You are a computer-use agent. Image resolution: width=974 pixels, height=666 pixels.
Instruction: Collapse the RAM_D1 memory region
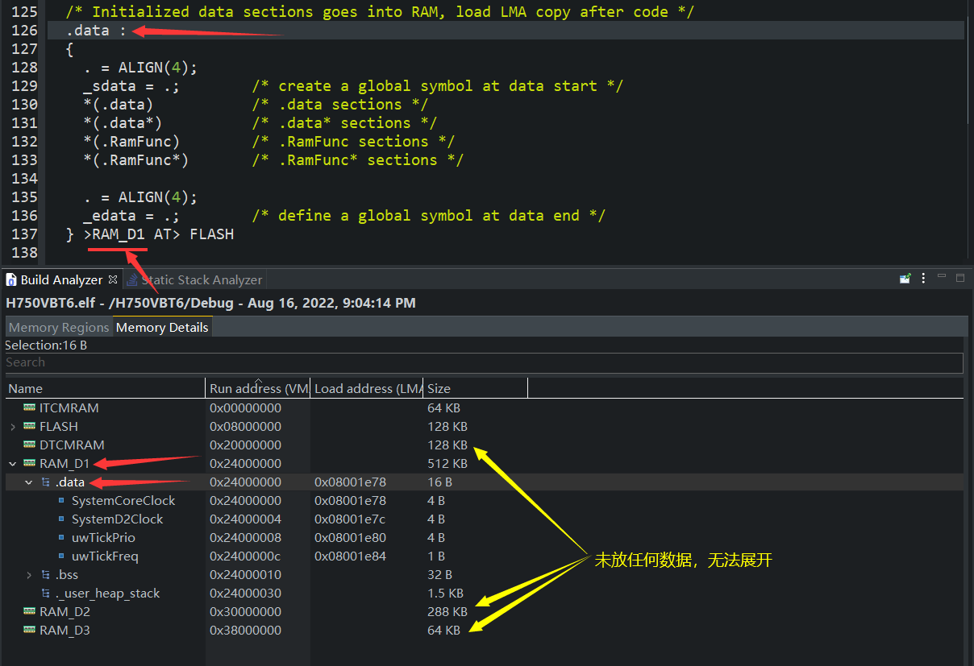[13, 464]
